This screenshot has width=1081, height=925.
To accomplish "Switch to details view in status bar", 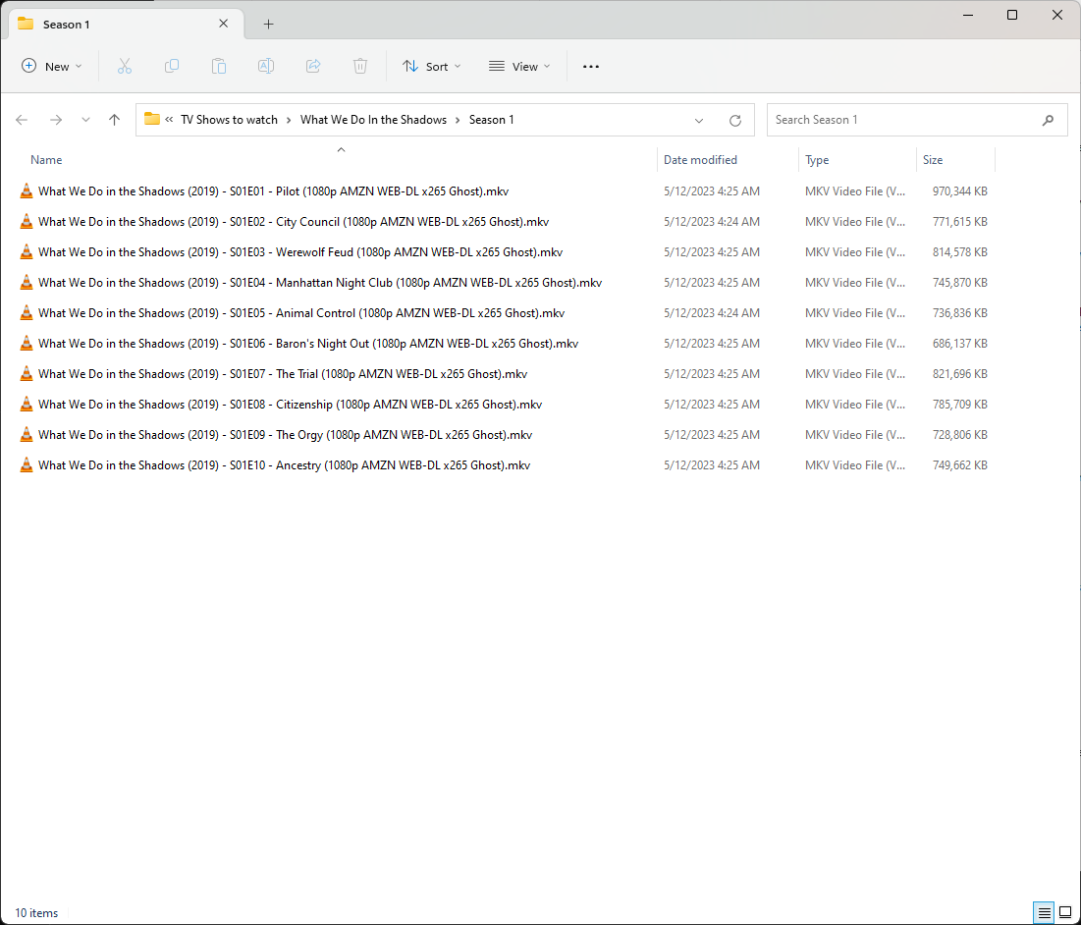I will (x=1044, y=912).
